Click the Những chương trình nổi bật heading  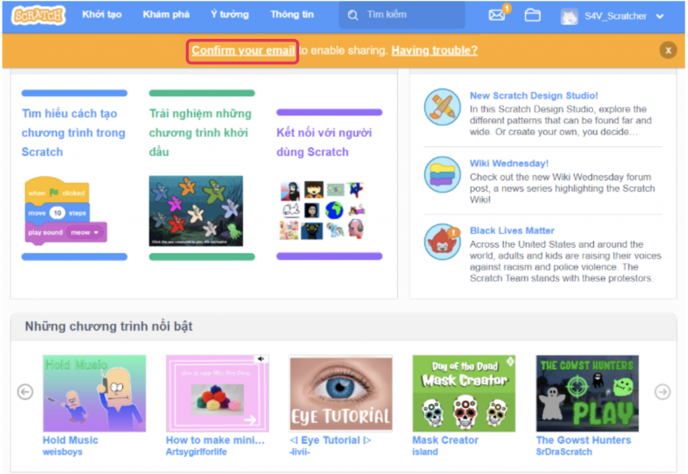click(108, 327)
